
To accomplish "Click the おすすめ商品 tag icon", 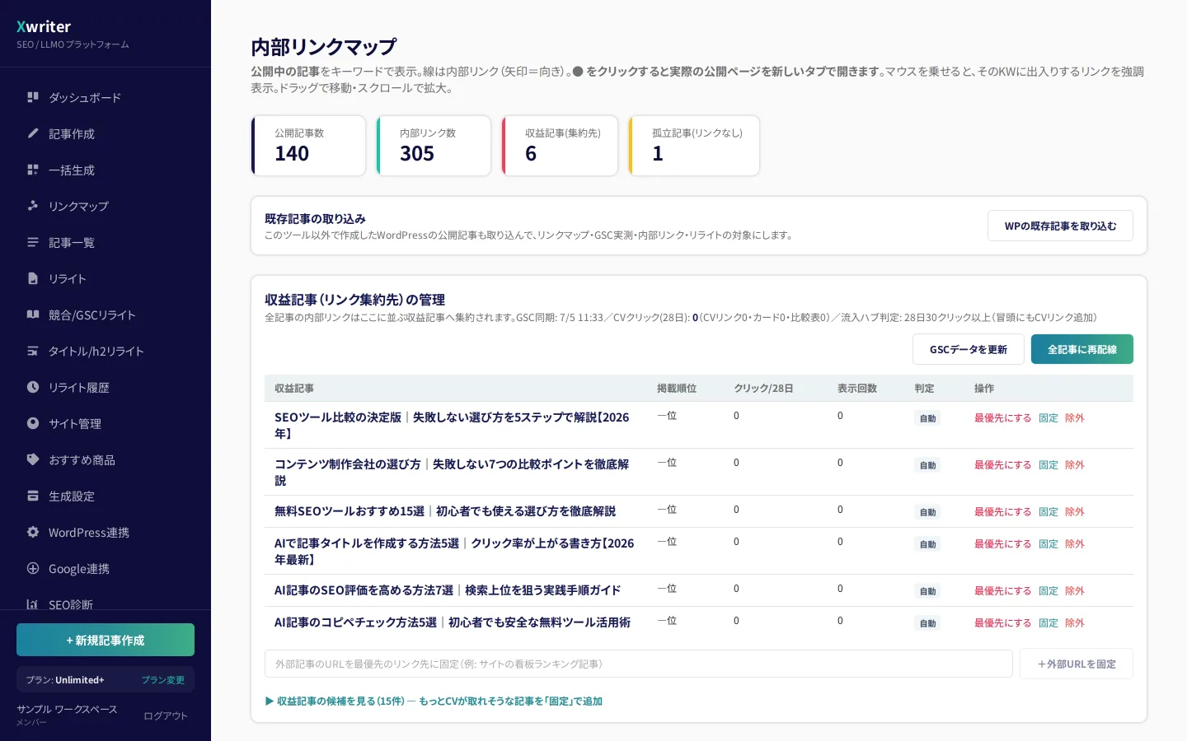I will click(33, 459).
